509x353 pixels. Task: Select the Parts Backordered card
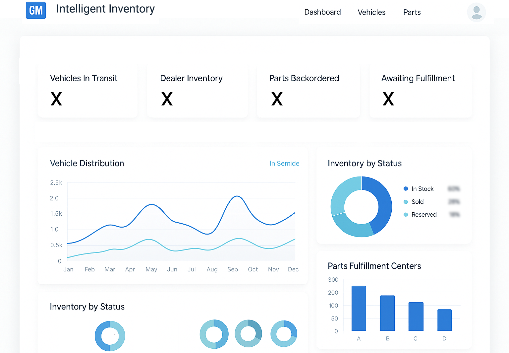pos(308,91)
